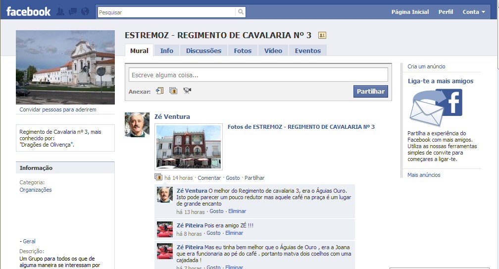The image size is (499, 269).
Task: Attach a video camera icon next to Anexar
Action: pyautogui.click(x=187, y=91)
